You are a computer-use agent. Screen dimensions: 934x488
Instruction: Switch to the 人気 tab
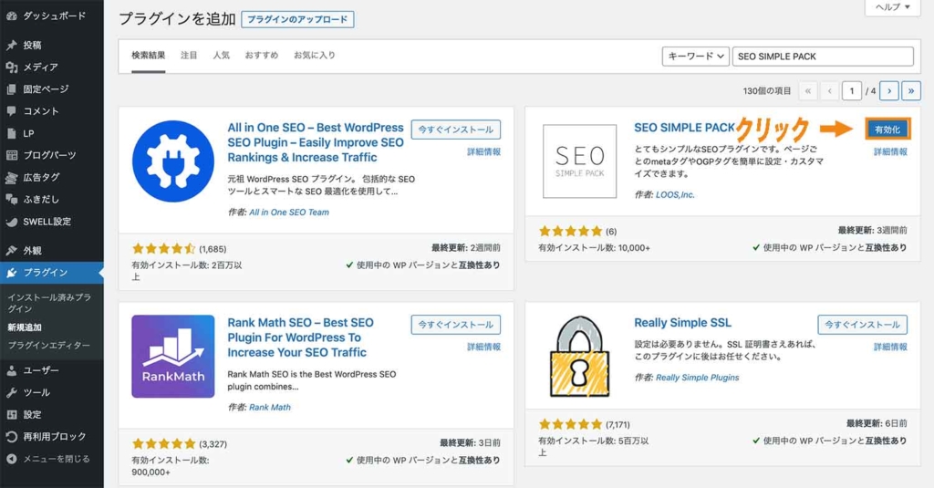point(221,56)
